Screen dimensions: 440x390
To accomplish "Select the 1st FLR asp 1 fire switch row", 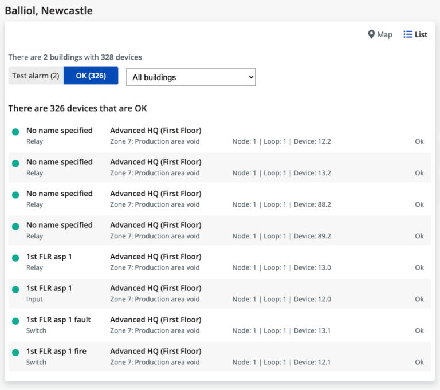I will point(56,351).
